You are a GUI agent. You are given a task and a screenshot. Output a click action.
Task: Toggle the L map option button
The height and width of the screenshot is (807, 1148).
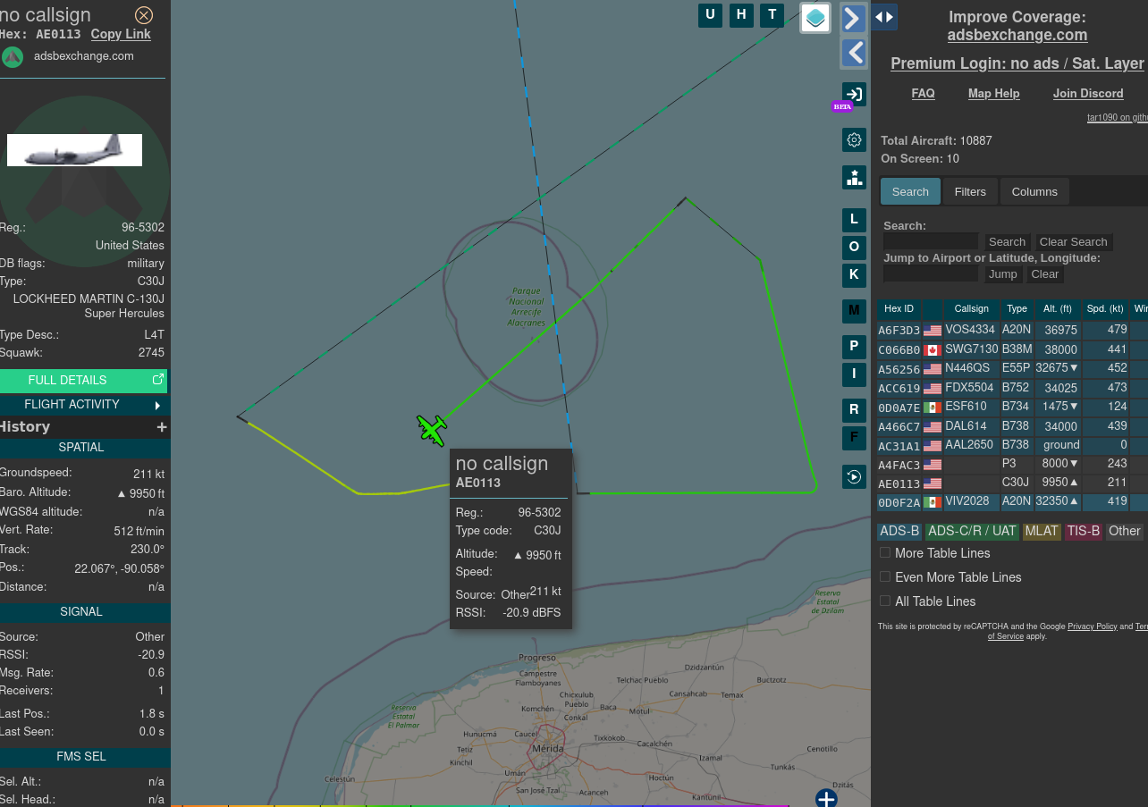click(x=854, y=220)
